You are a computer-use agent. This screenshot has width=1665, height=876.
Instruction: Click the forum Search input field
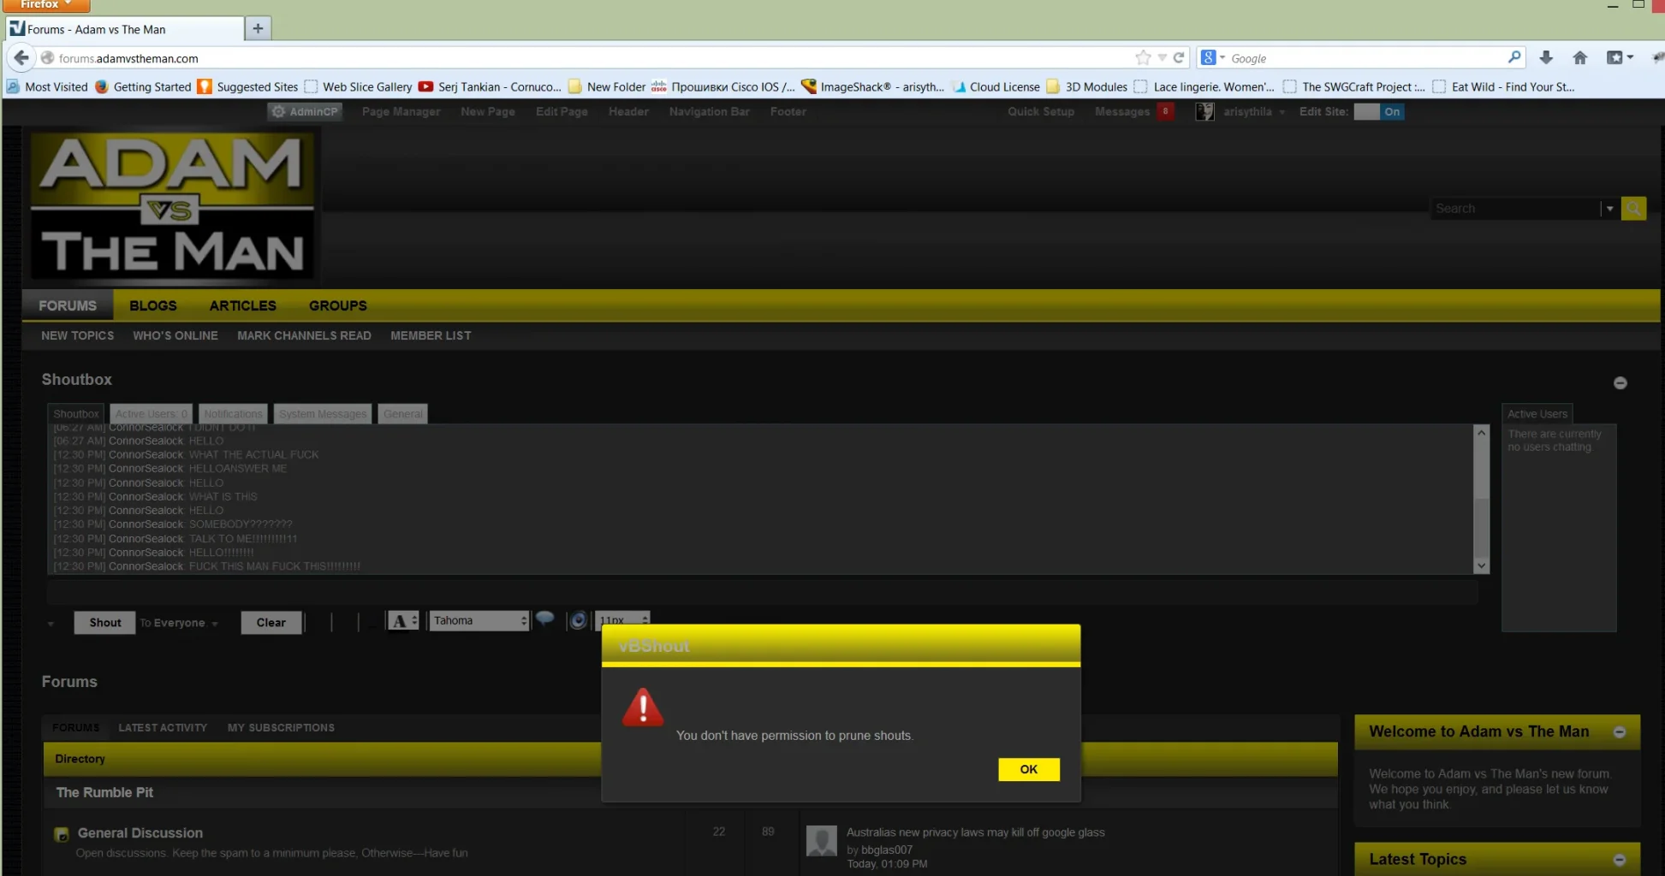[1515, 209]
